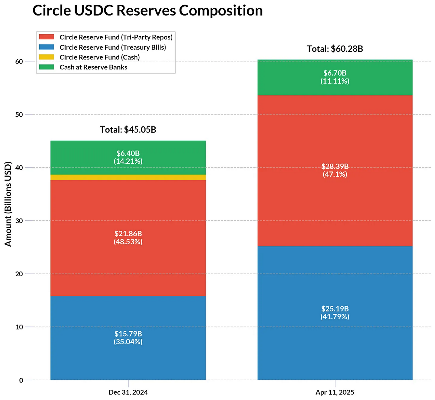
Task: Click the red Tri-Party Repos legend swatch
Action: pos(46,37)
